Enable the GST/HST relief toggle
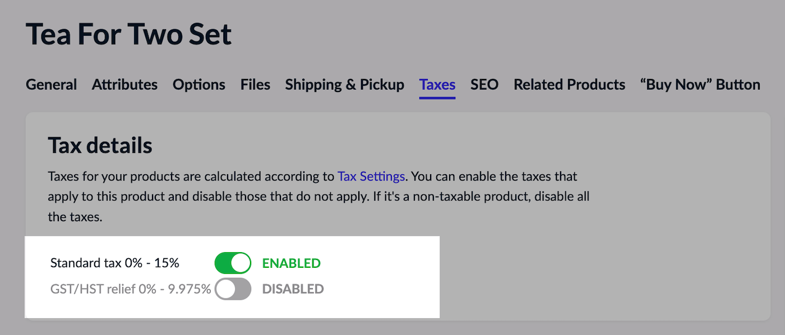This screenshot has height=335, width=785. [x=233, y=289]
